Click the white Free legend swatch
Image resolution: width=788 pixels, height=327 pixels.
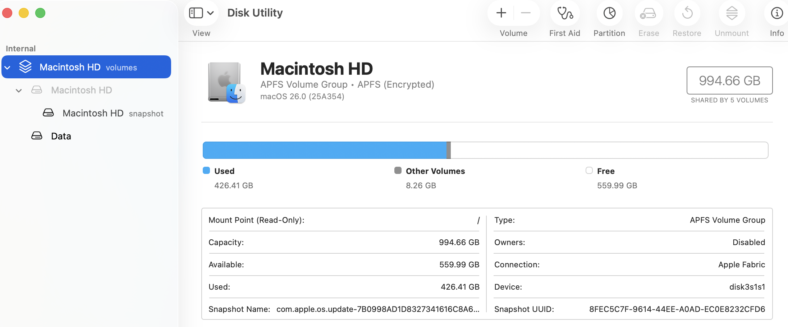(x=589, y=170)
